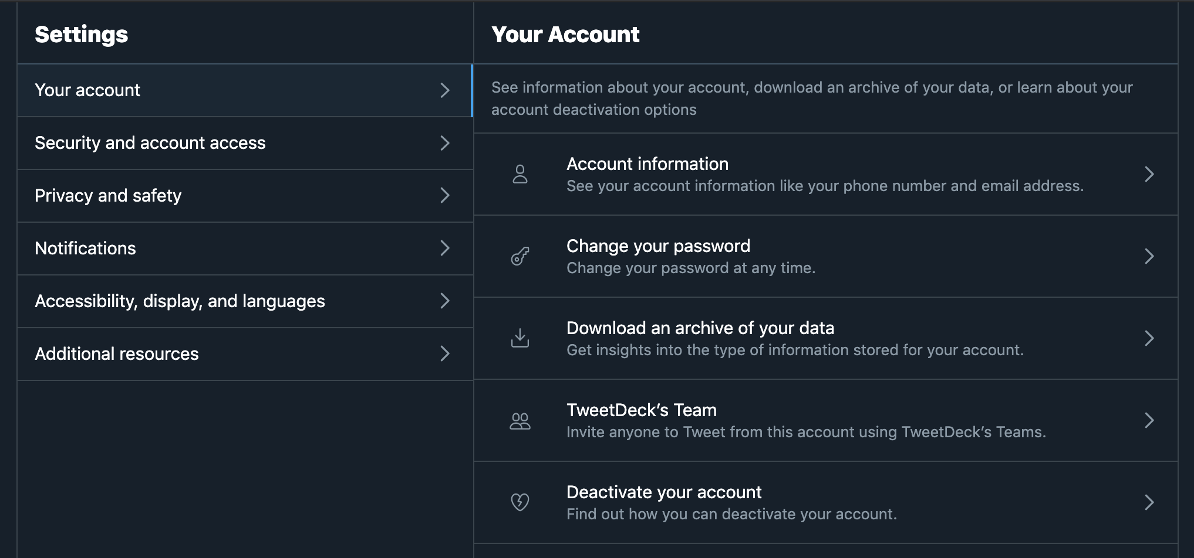Click the TweetDeck's Team people icon
This screenshot has width=1194, height=558.
pos(520,421)
